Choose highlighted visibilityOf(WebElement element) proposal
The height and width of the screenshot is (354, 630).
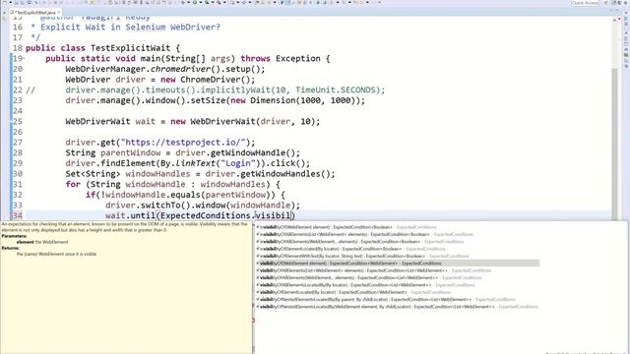point(398,264)
